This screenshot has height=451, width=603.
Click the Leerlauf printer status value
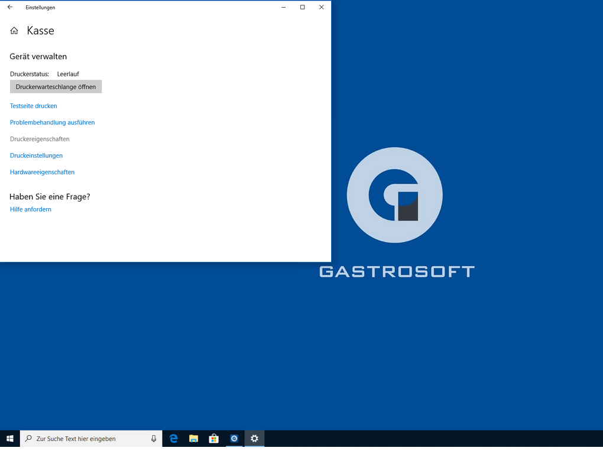click(x=68, y=74)
